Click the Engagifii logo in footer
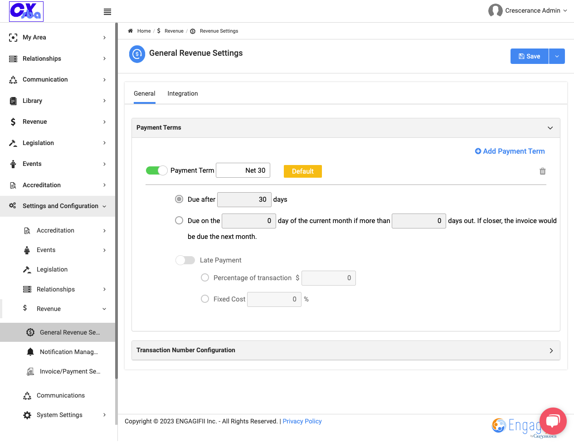Image resolution: width=574 pixels, height=442 pixels. [x=517, y=426]
